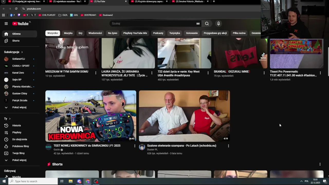Screen dimensions: 329x185
Task: Click the Windows taskbar search box
Action: [x=33, y=181]
